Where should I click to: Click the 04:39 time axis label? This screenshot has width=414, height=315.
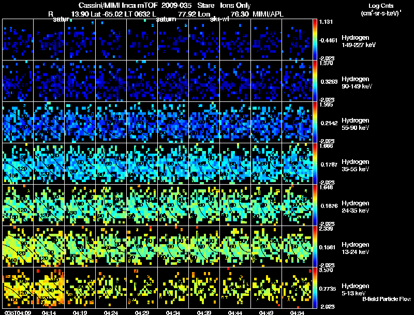(x=204, y=313)
